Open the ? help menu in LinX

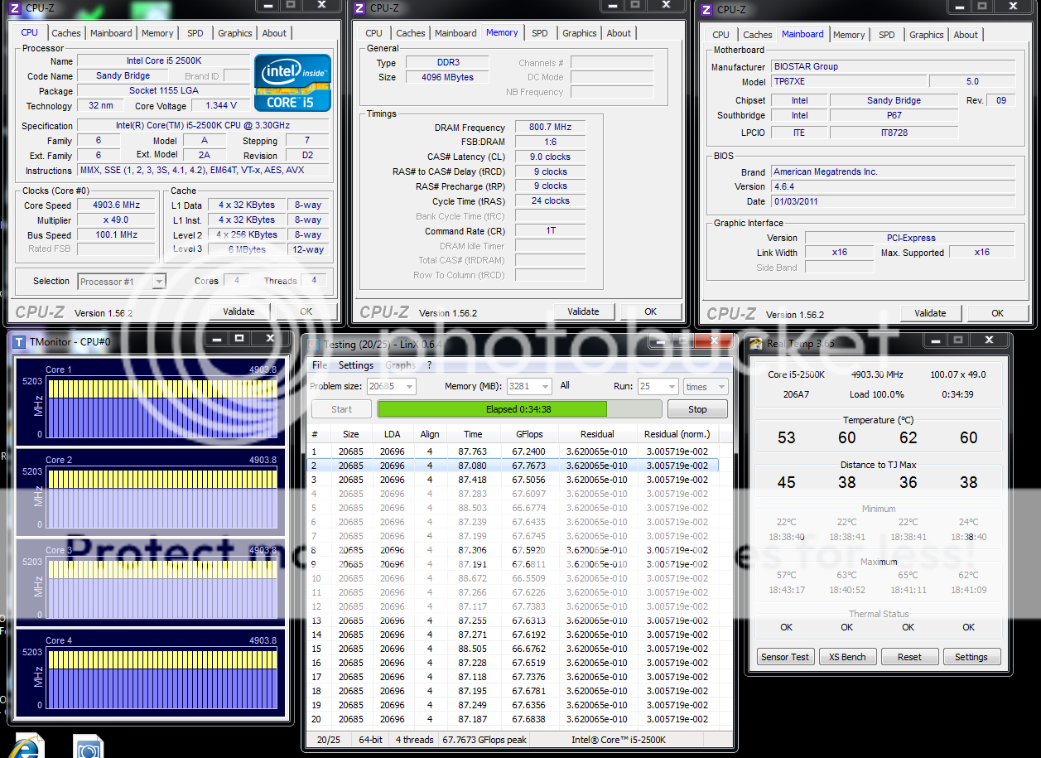(429, 365)
